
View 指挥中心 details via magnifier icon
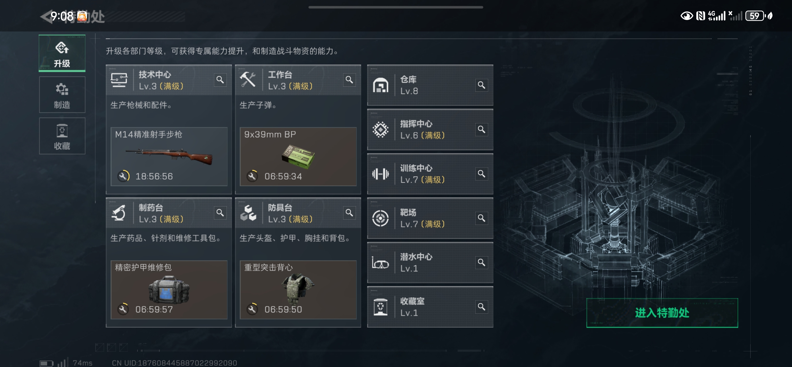coord(481,129)
